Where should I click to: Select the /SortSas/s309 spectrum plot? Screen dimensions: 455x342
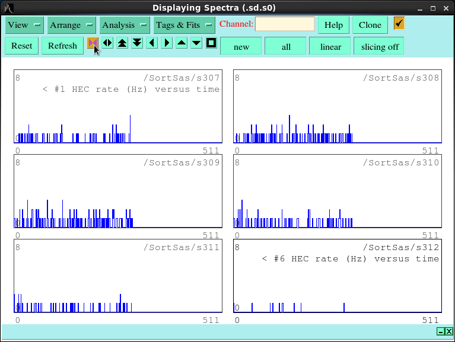118,191
